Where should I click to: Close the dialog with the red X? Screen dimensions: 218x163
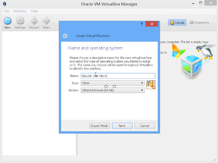click(152, 24)
